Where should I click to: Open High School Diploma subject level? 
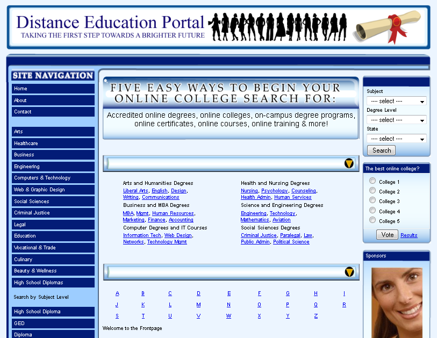coord(53,312)
